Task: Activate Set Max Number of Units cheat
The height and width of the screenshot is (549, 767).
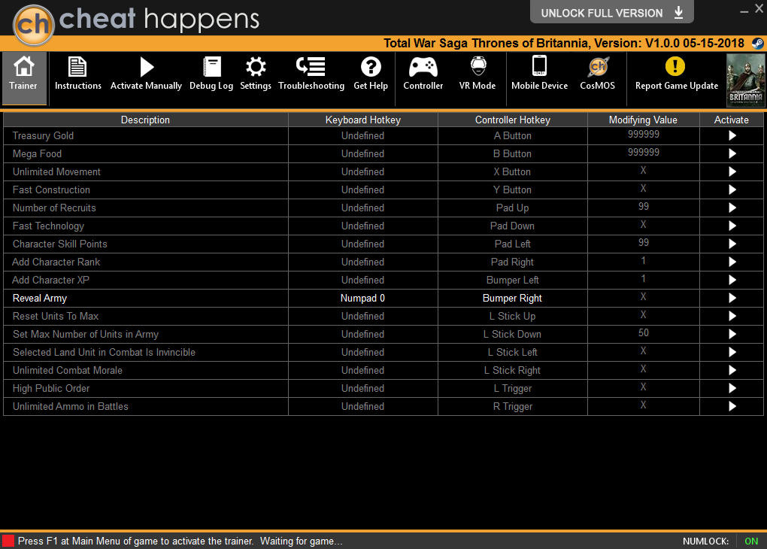Action: [x=732, y=334]
